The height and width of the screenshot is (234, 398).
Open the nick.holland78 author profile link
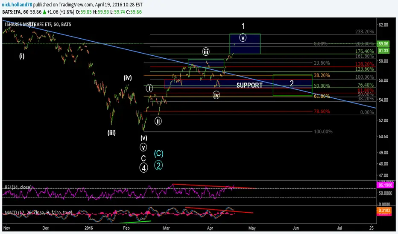click(x=17, y=5)
